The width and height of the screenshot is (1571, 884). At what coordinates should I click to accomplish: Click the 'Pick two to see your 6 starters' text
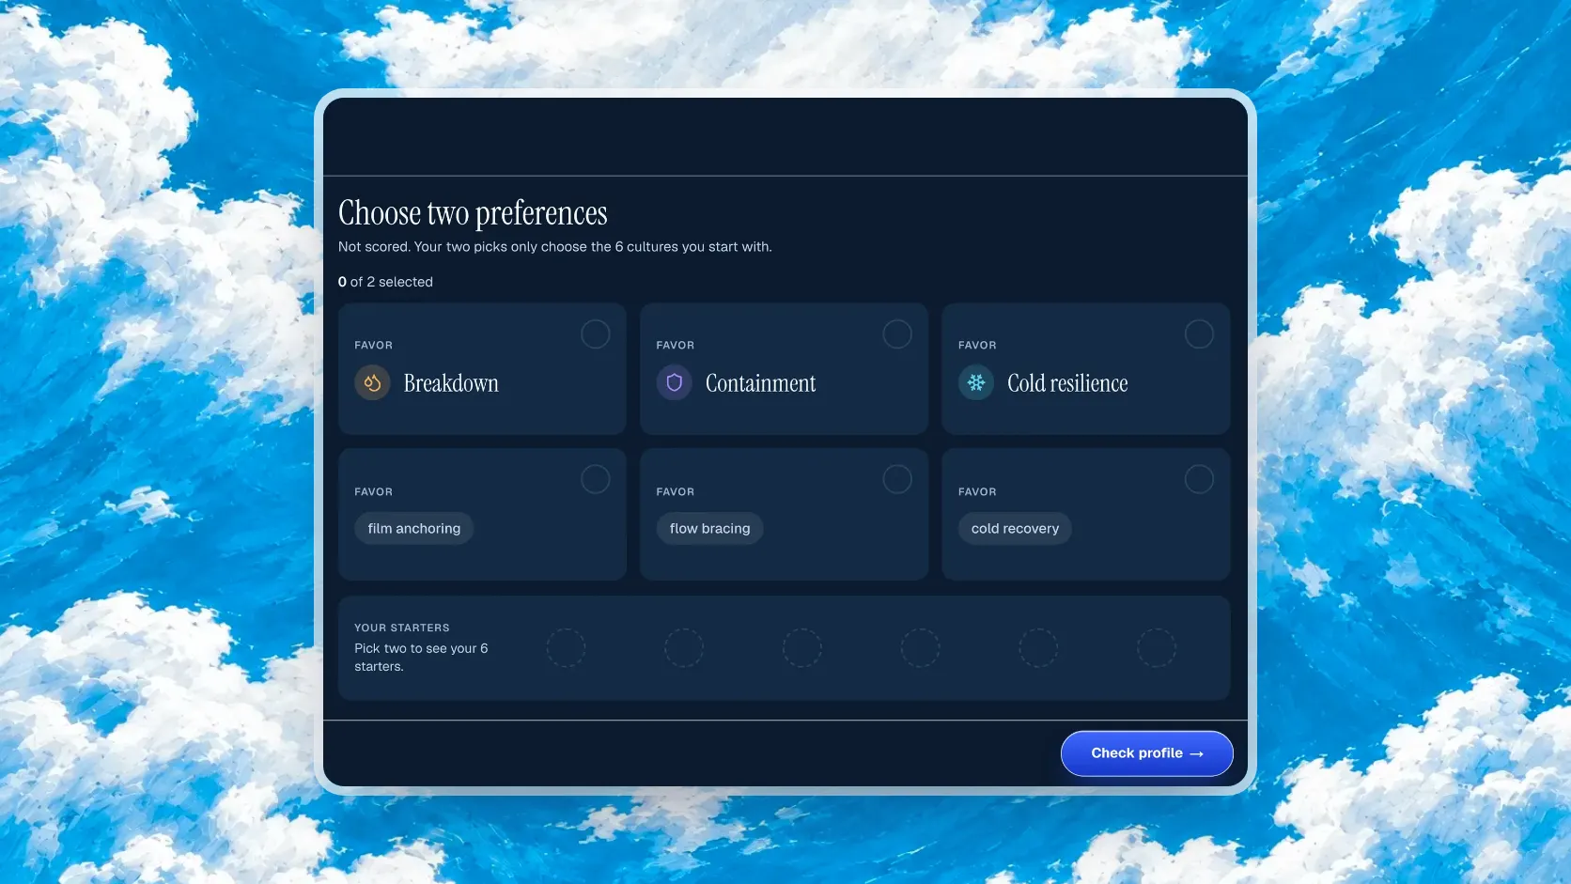tap(421, 658)
